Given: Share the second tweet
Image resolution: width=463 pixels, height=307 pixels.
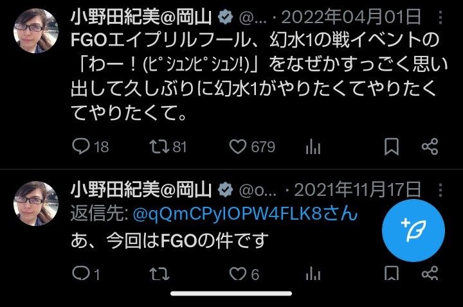Looking at the screenshot, I should (430, 274).
